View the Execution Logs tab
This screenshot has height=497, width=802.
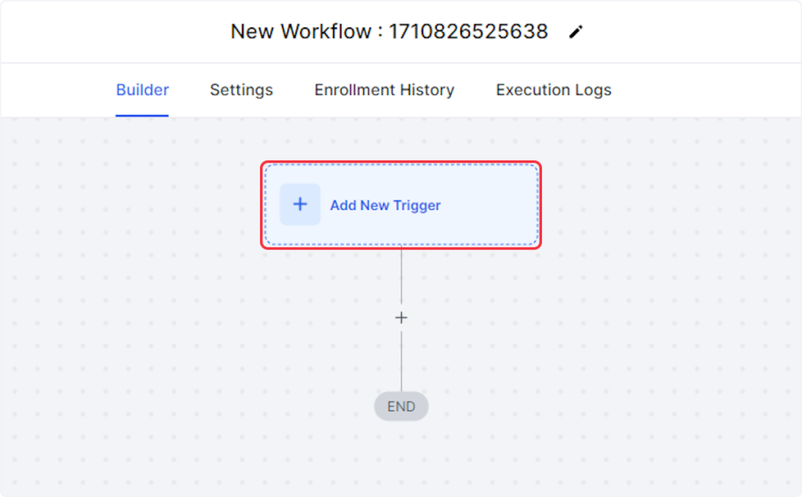(553, 90)
